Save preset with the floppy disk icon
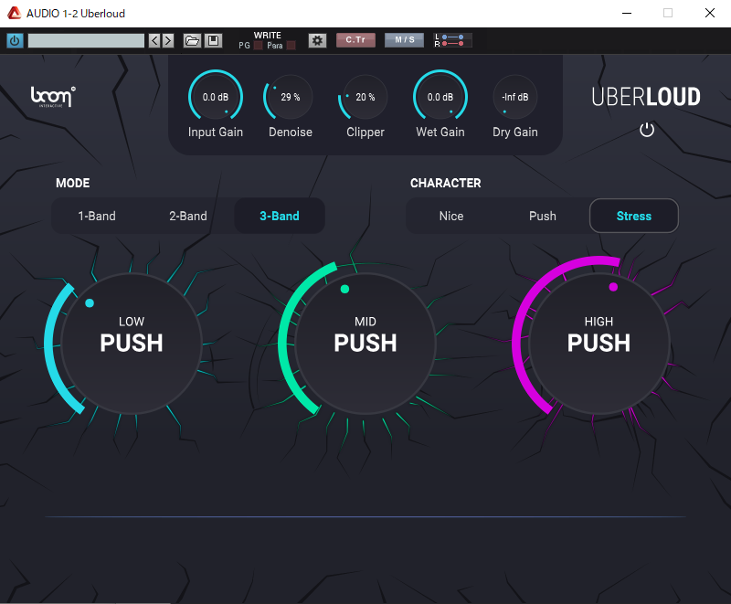 tap(213, 40)
